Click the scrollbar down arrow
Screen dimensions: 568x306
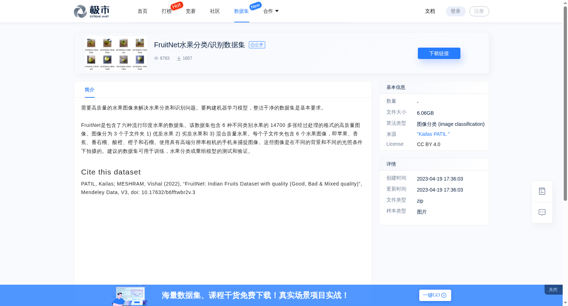point(565,303)
